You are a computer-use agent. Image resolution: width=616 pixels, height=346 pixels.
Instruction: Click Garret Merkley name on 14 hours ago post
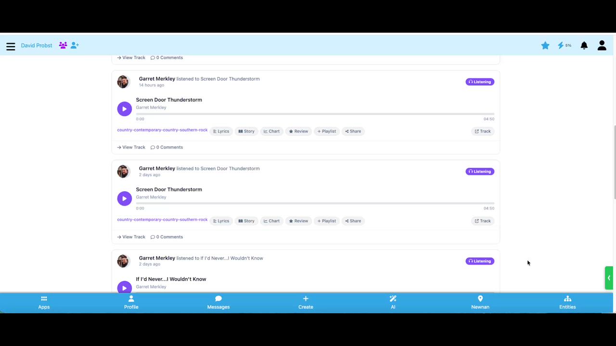coord(157,79)
